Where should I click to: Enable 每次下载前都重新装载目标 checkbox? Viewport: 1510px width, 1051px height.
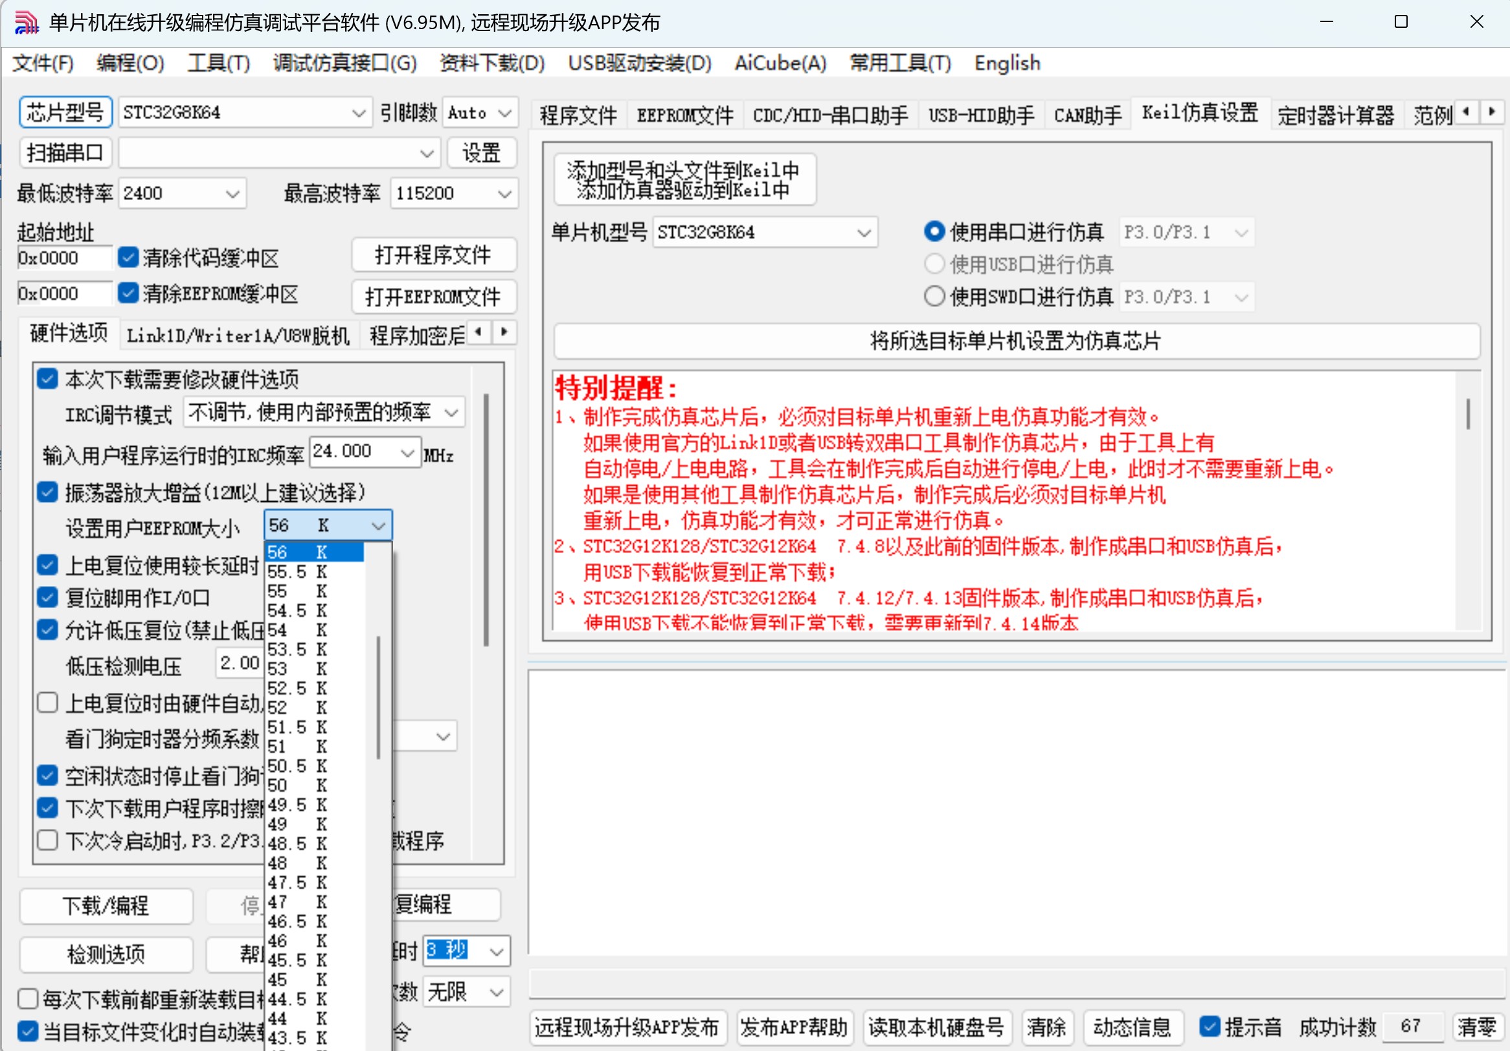(x=28, y=999)
